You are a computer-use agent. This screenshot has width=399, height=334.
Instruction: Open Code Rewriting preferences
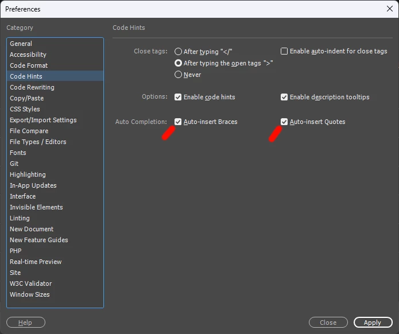tap(55, 87)
